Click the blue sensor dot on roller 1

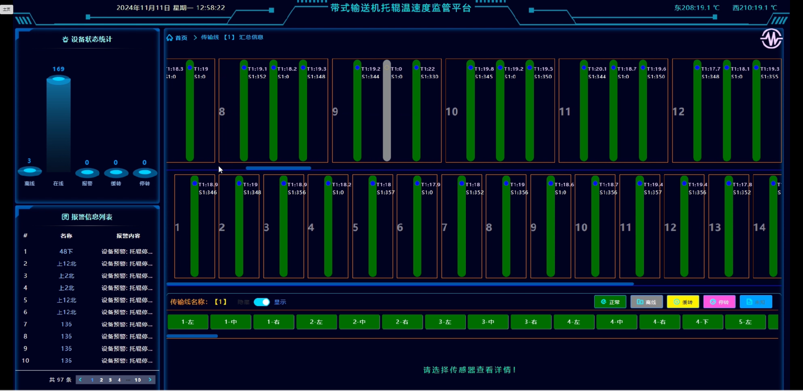pyautogui.click(x=194, y=183)
